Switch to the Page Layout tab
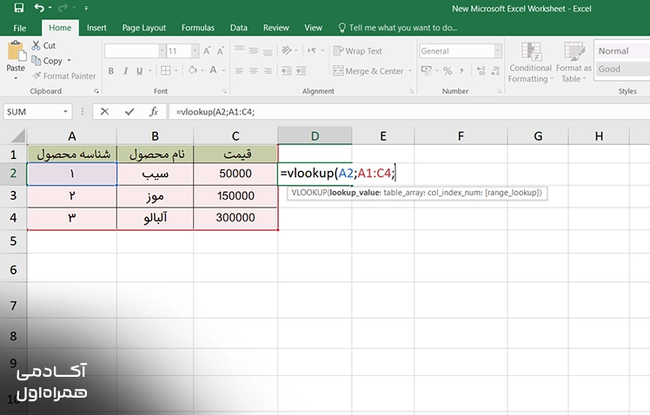Viewport: 650px width, 415px height. point(144,28)
